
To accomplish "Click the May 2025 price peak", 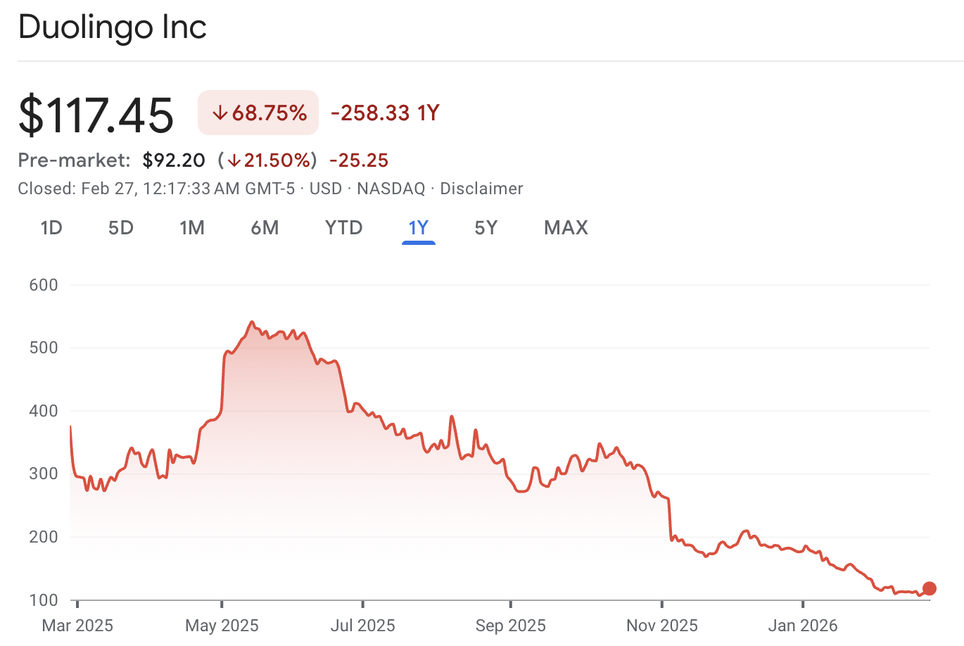I will 252,322.
